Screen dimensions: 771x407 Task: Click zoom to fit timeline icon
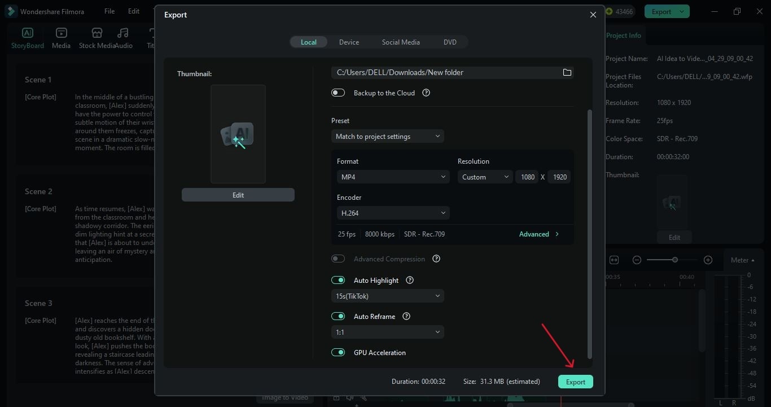tap(614, 260)
